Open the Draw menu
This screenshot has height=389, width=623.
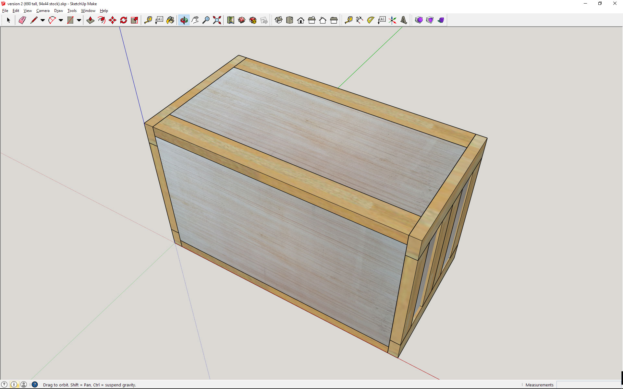click(58, 11)
